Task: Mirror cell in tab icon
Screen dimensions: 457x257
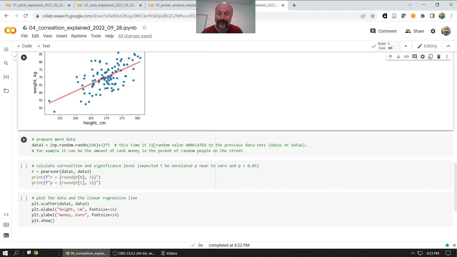Action: click(x=431, y=57)
